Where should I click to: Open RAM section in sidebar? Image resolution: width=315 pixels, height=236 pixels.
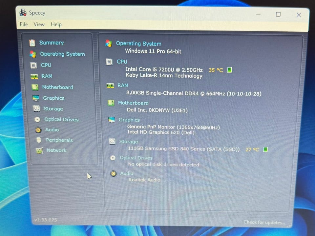(x=47, y=76)
